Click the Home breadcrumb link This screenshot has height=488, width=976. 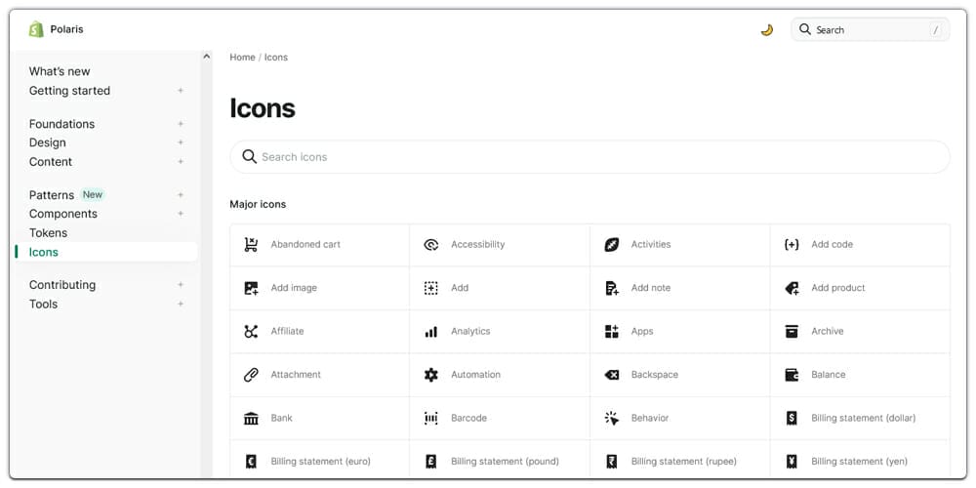click(x=242, y=58)
